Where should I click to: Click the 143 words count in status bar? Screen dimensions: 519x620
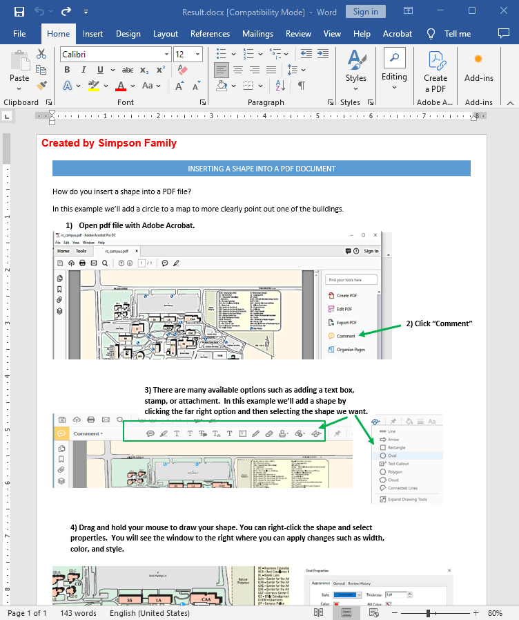pyautogui.click(x=79, y=613)
